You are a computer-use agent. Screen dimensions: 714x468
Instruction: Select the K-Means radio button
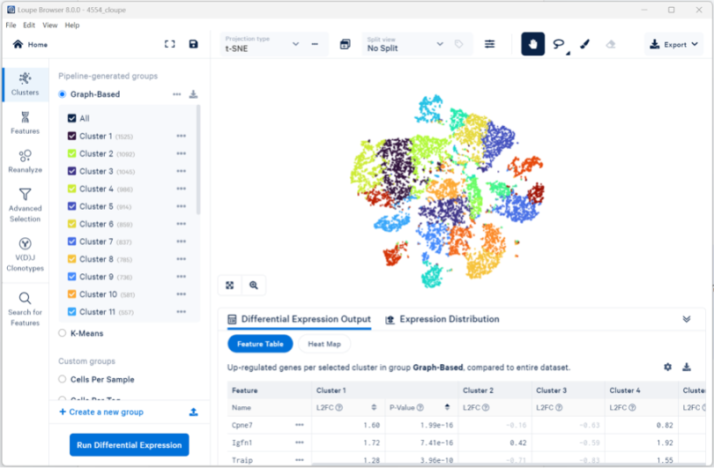(x=63, y=333)
